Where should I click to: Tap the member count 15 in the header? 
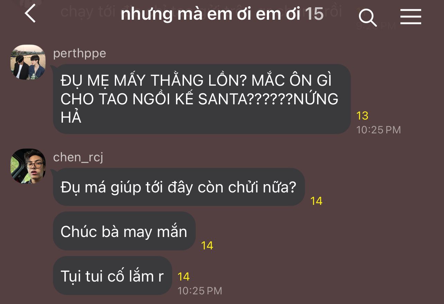point(314,14)
